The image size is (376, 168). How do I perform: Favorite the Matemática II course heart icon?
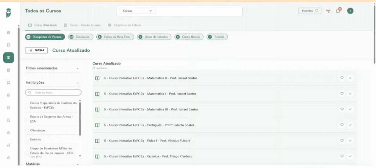(x=342, y=78)
